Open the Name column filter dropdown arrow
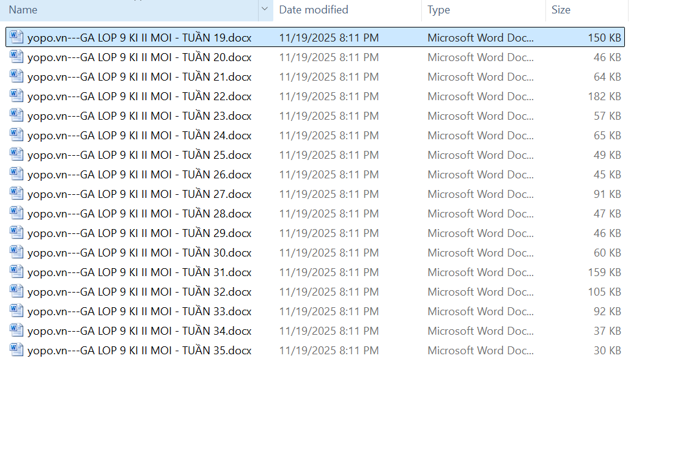694x474 pixels. coord(265,10)
